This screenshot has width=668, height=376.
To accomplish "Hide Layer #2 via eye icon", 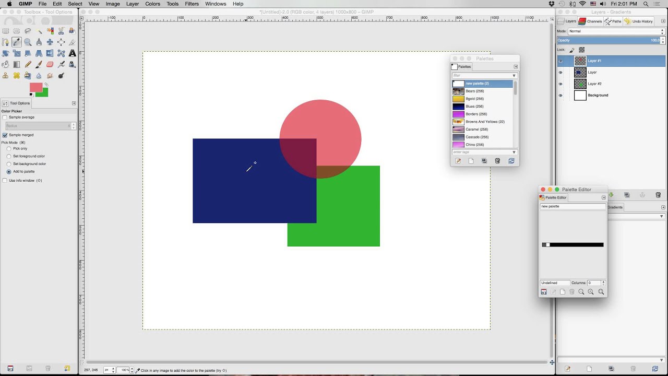I will pos(560,84).
